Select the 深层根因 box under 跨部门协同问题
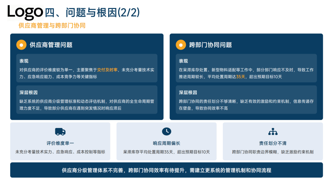333x187 pixels. click(246, 100)
